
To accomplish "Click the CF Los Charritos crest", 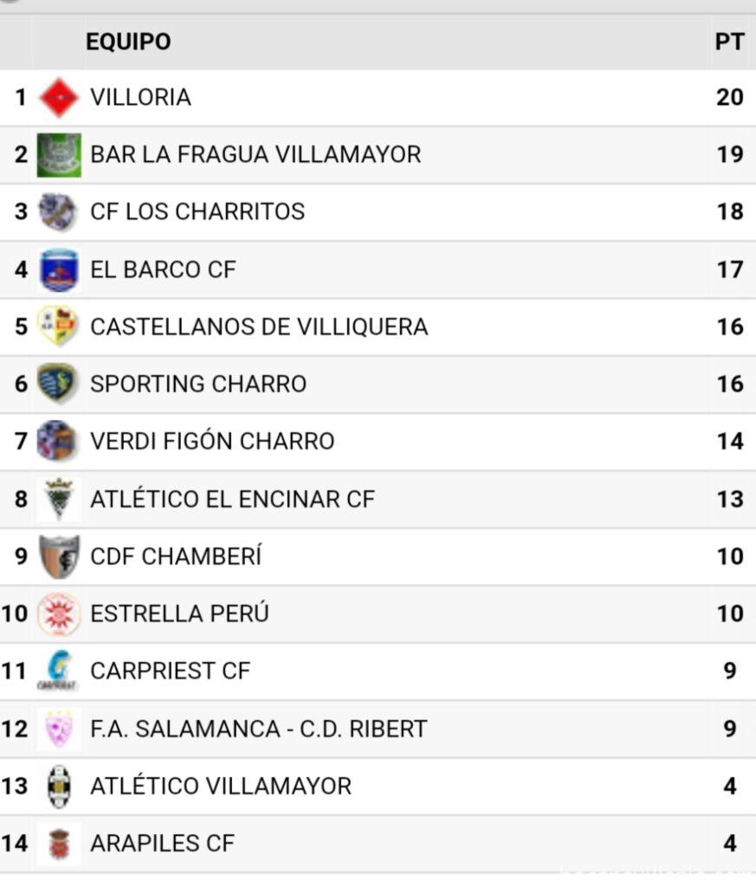I will tap(59, 212).
